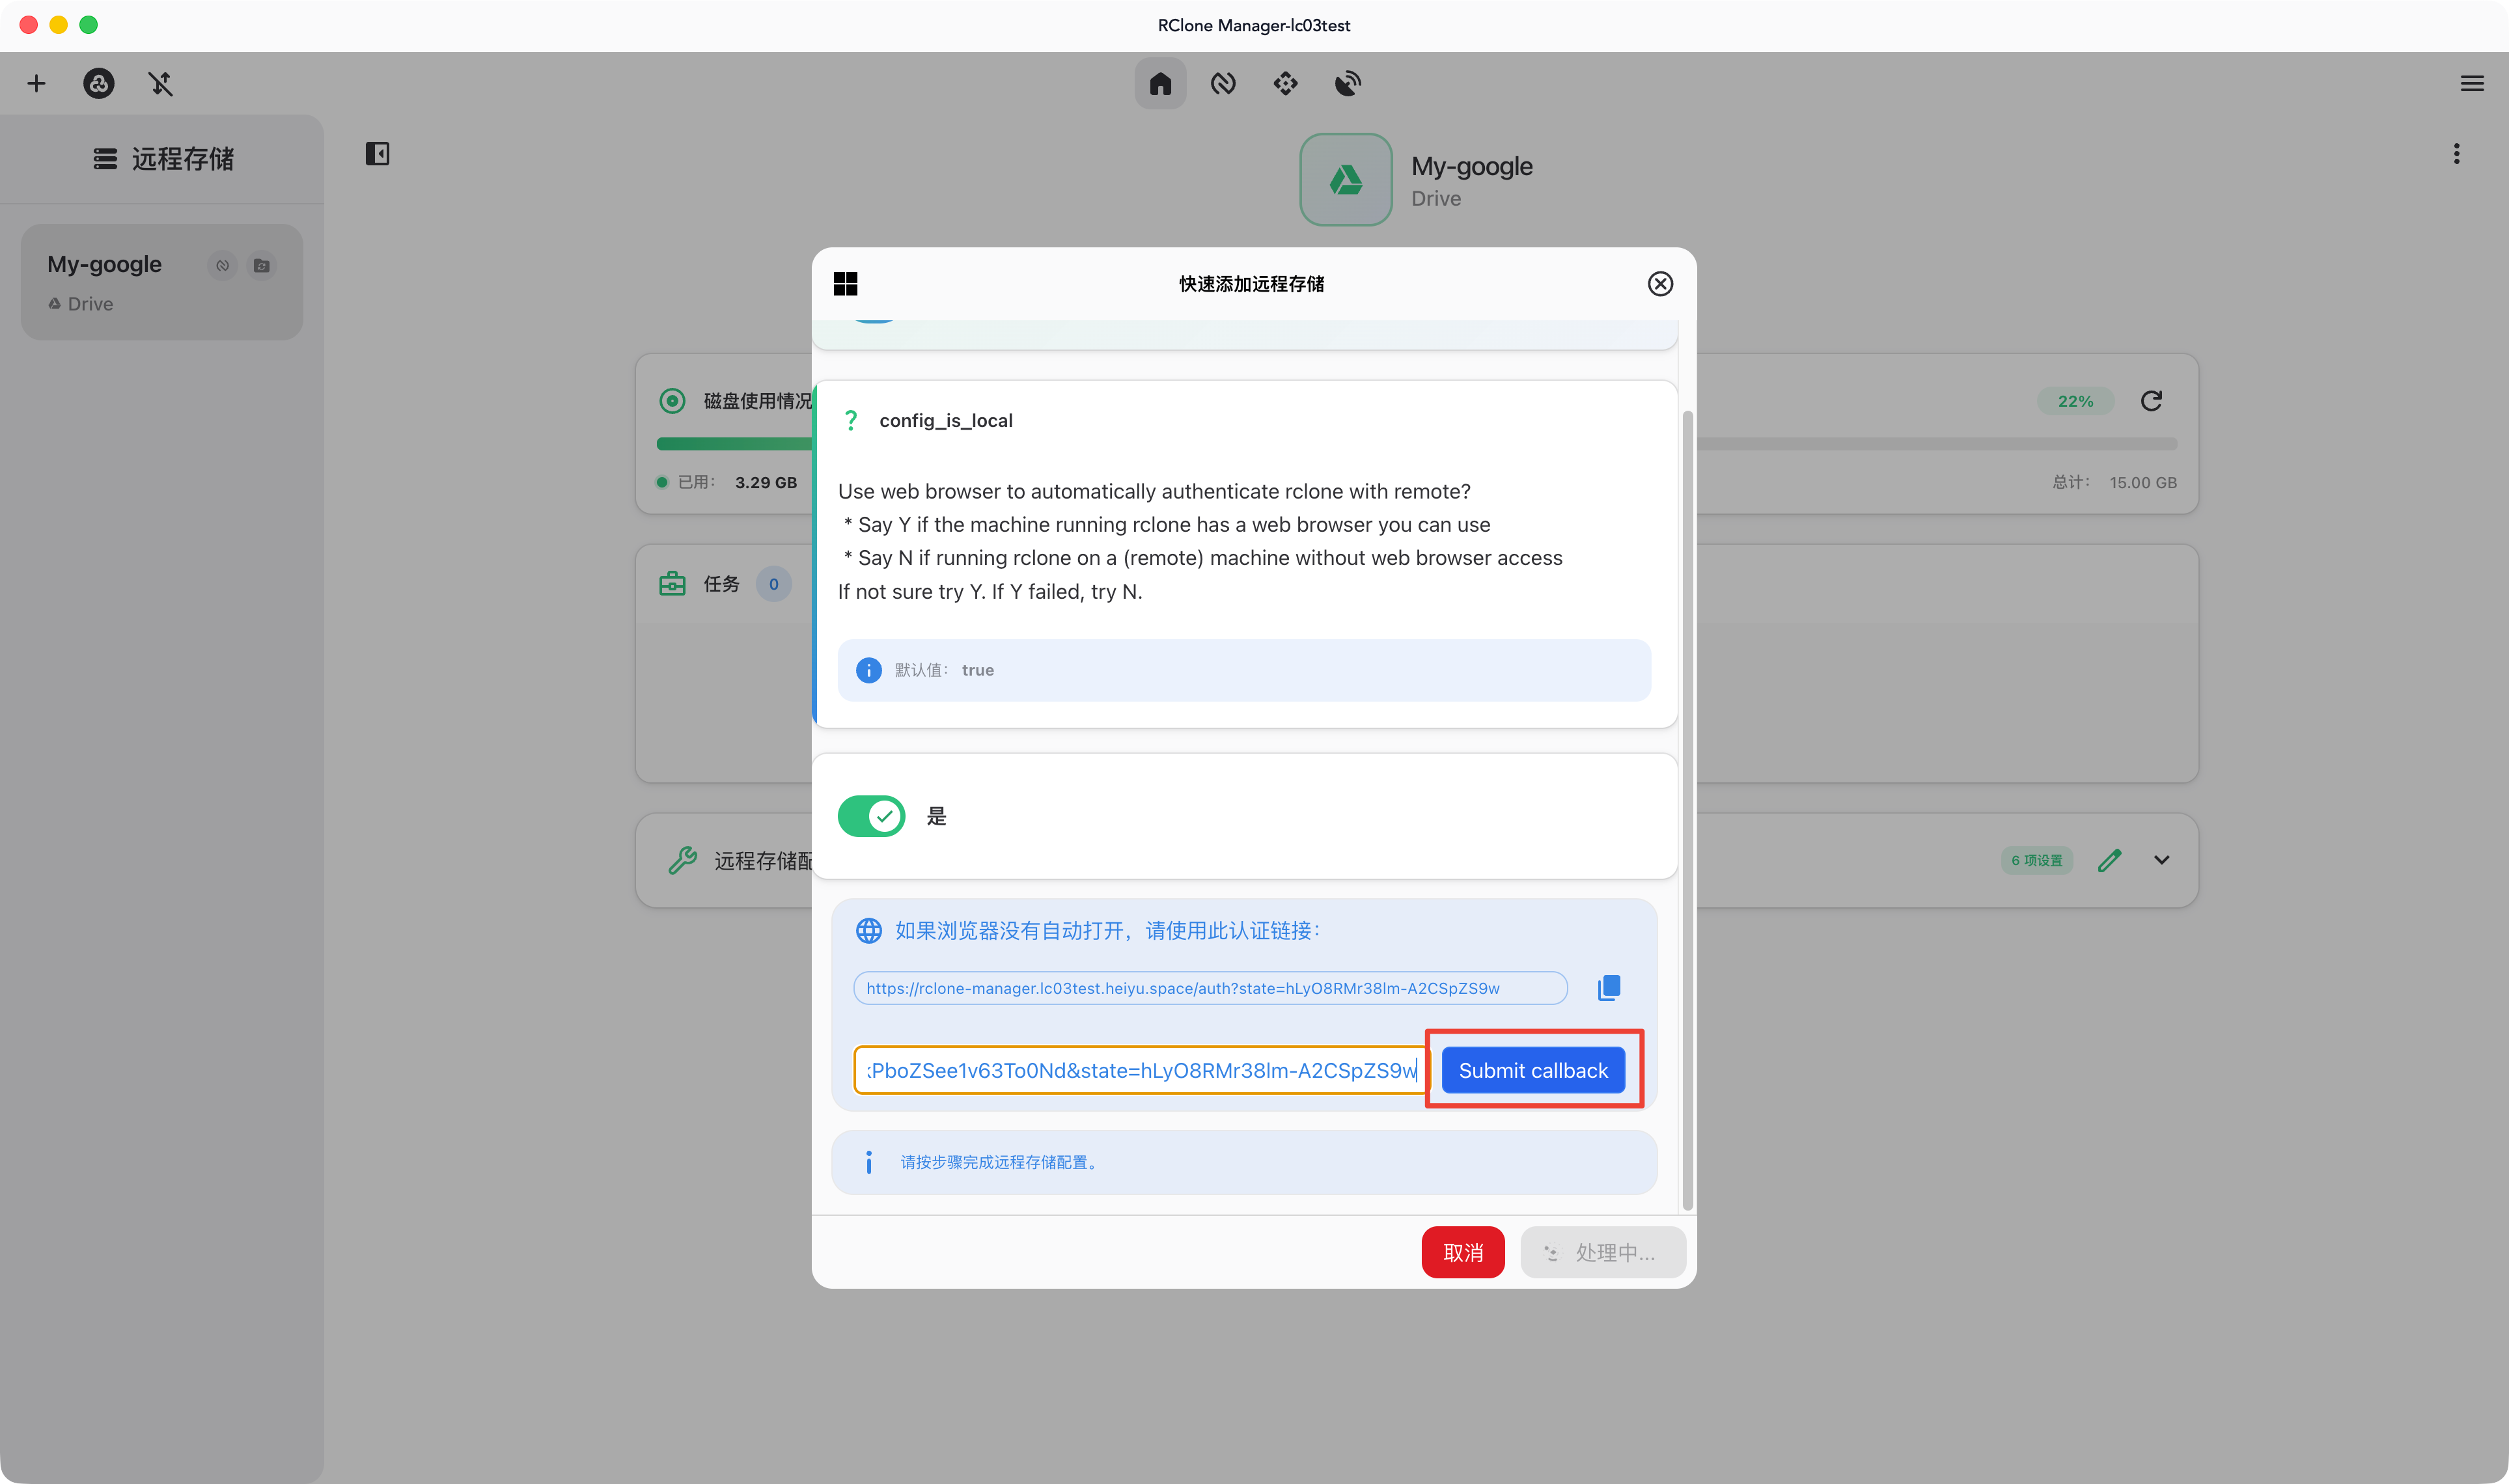This screenshot has width=2509, height=1484.
Task: Click the 远程存储 sidebar header
Action: coord(162,159)
